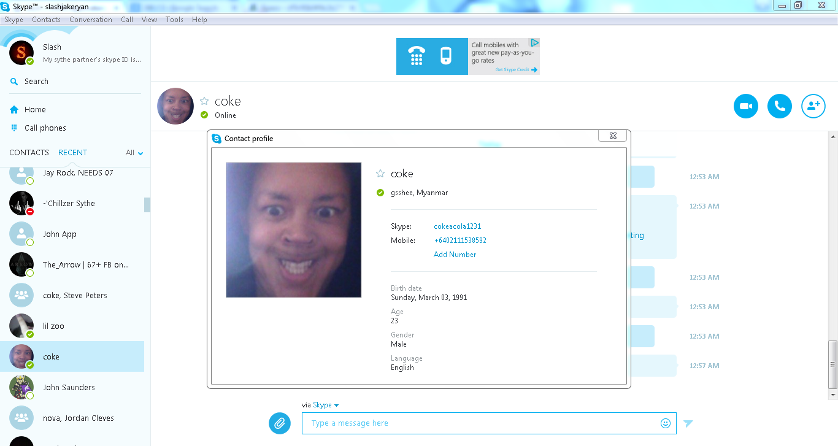
Task: Open the nova, Jordan Cleves group
Action: click(72, 418)
